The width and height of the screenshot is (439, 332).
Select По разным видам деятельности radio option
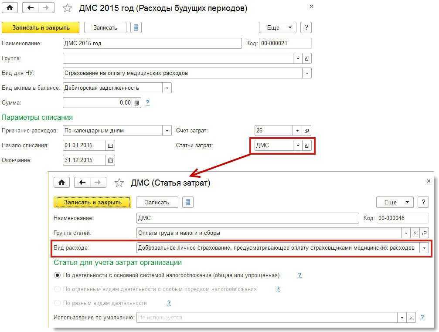(57, 303)
